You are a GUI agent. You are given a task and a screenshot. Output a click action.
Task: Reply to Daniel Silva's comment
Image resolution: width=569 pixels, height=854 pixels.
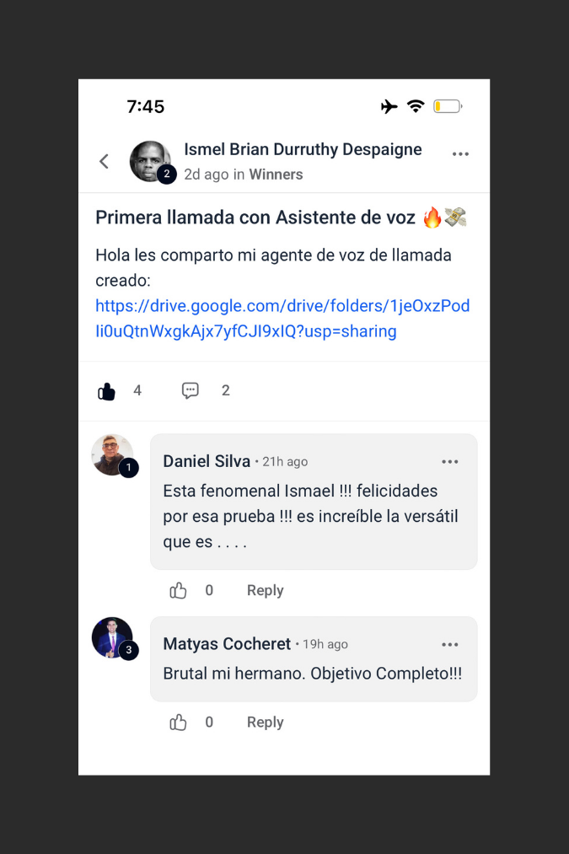(x=265, y=591)
